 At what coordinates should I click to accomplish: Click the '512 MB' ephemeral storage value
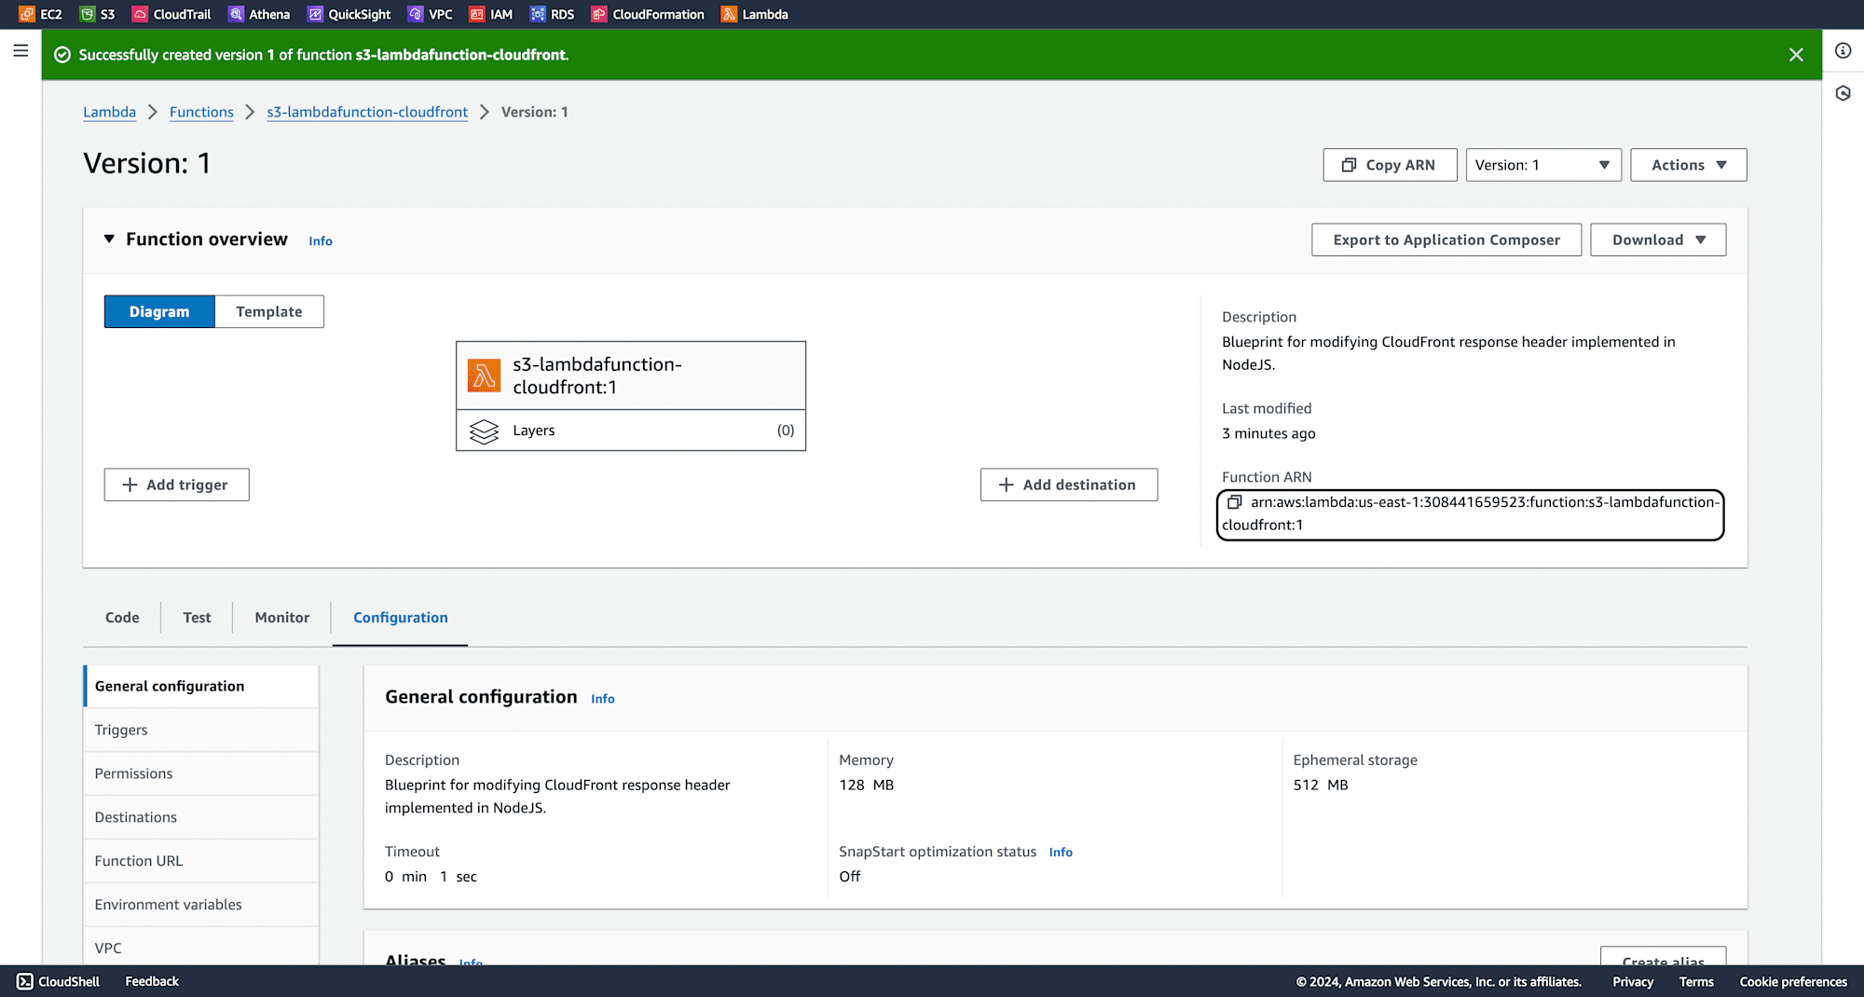click(1321, 785)
